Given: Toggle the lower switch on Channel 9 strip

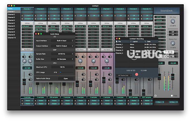Looking at the screenshot, I should (137, 80).
